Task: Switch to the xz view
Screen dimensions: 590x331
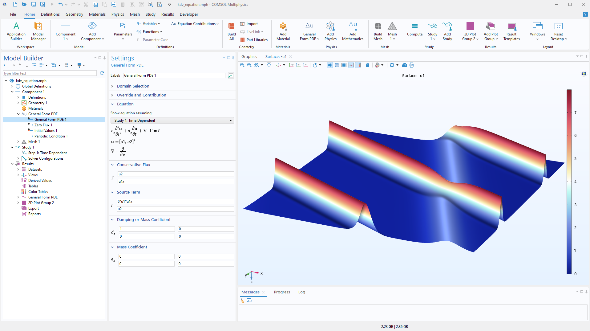Action: [x=305, y=65]
